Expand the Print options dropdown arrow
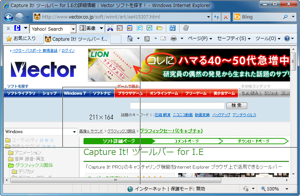300x196 pixels. click(182, 39)
